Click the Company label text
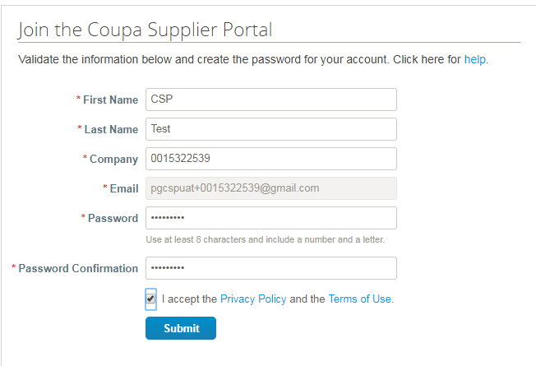 [x=113, y=160]
